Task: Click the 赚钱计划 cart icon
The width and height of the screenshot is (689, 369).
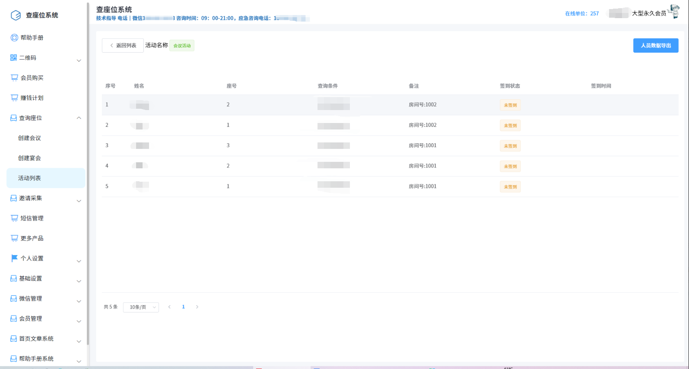Action: [14, 98]
